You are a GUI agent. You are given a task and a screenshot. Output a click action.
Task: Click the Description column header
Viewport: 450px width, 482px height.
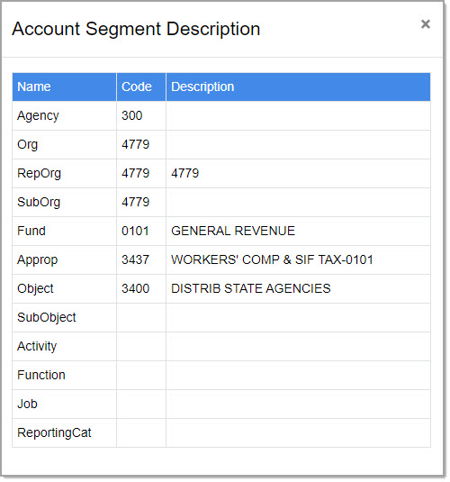[x=298, y=86]
